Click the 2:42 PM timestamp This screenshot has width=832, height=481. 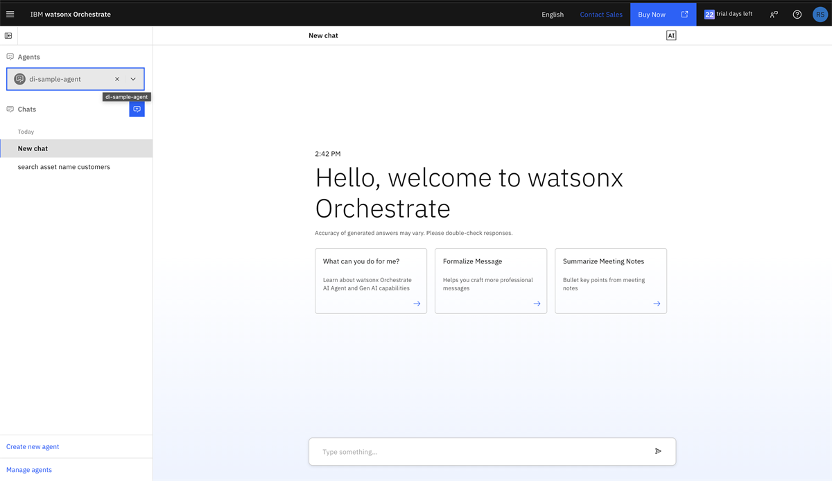click(328, 154)
